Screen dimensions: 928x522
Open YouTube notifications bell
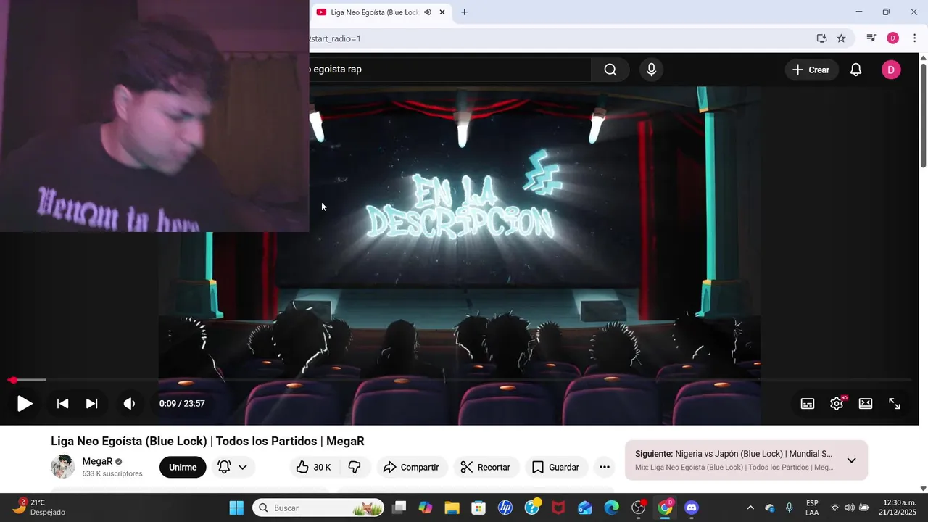click(x=855, y=70)
